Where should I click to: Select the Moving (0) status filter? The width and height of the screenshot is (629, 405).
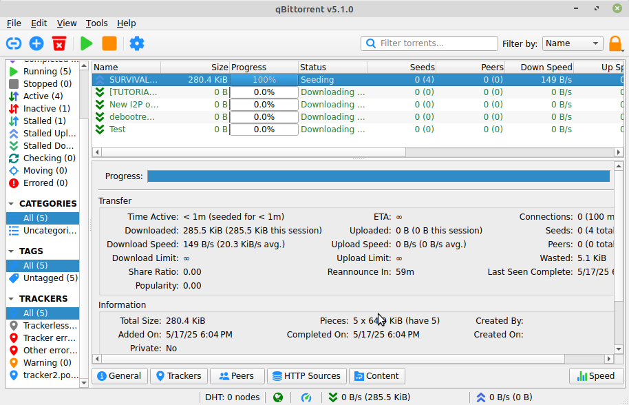[43, 171]
